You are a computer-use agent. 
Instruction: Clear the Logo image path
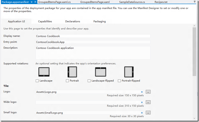pyautogui.click(x=142, y=92)
